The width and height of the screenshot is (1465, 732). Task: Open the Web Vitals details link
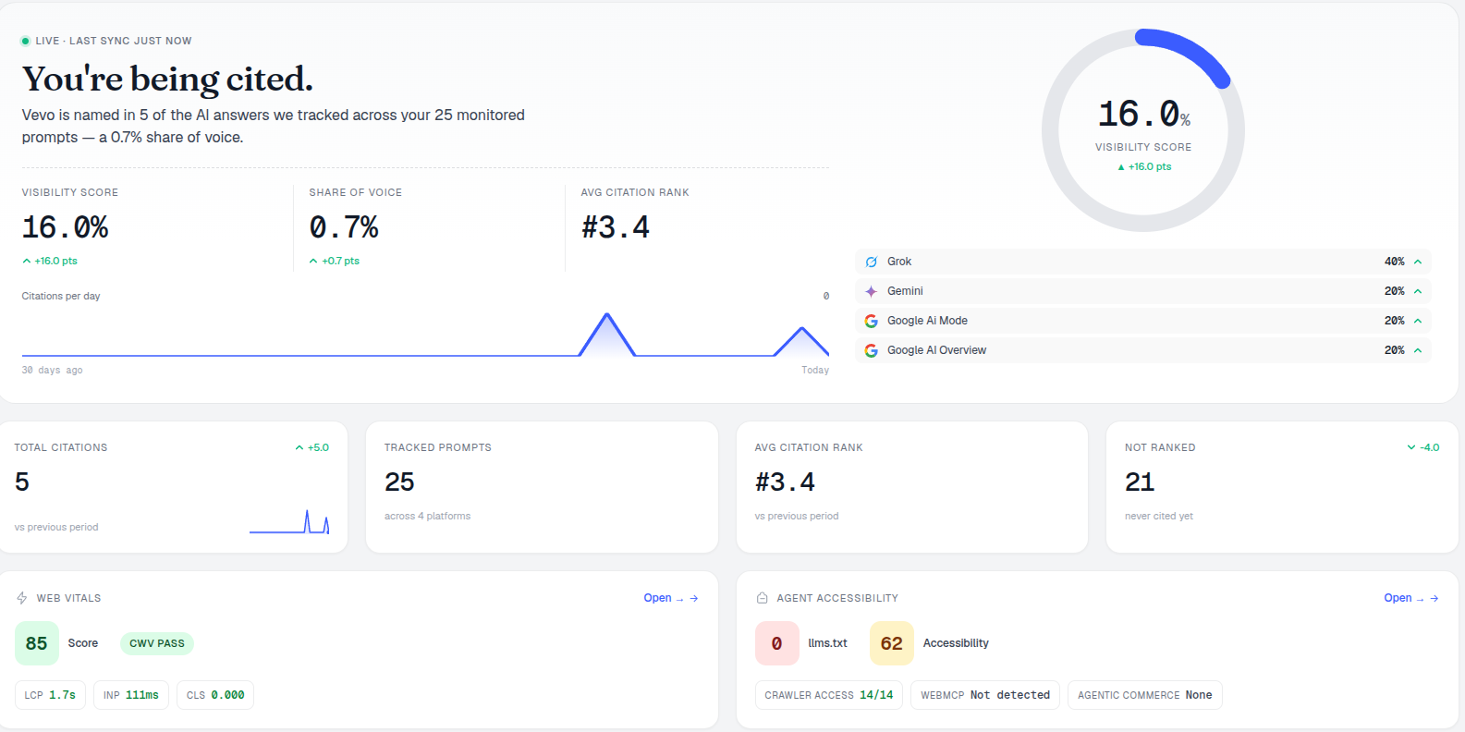(x=671, y=598)
